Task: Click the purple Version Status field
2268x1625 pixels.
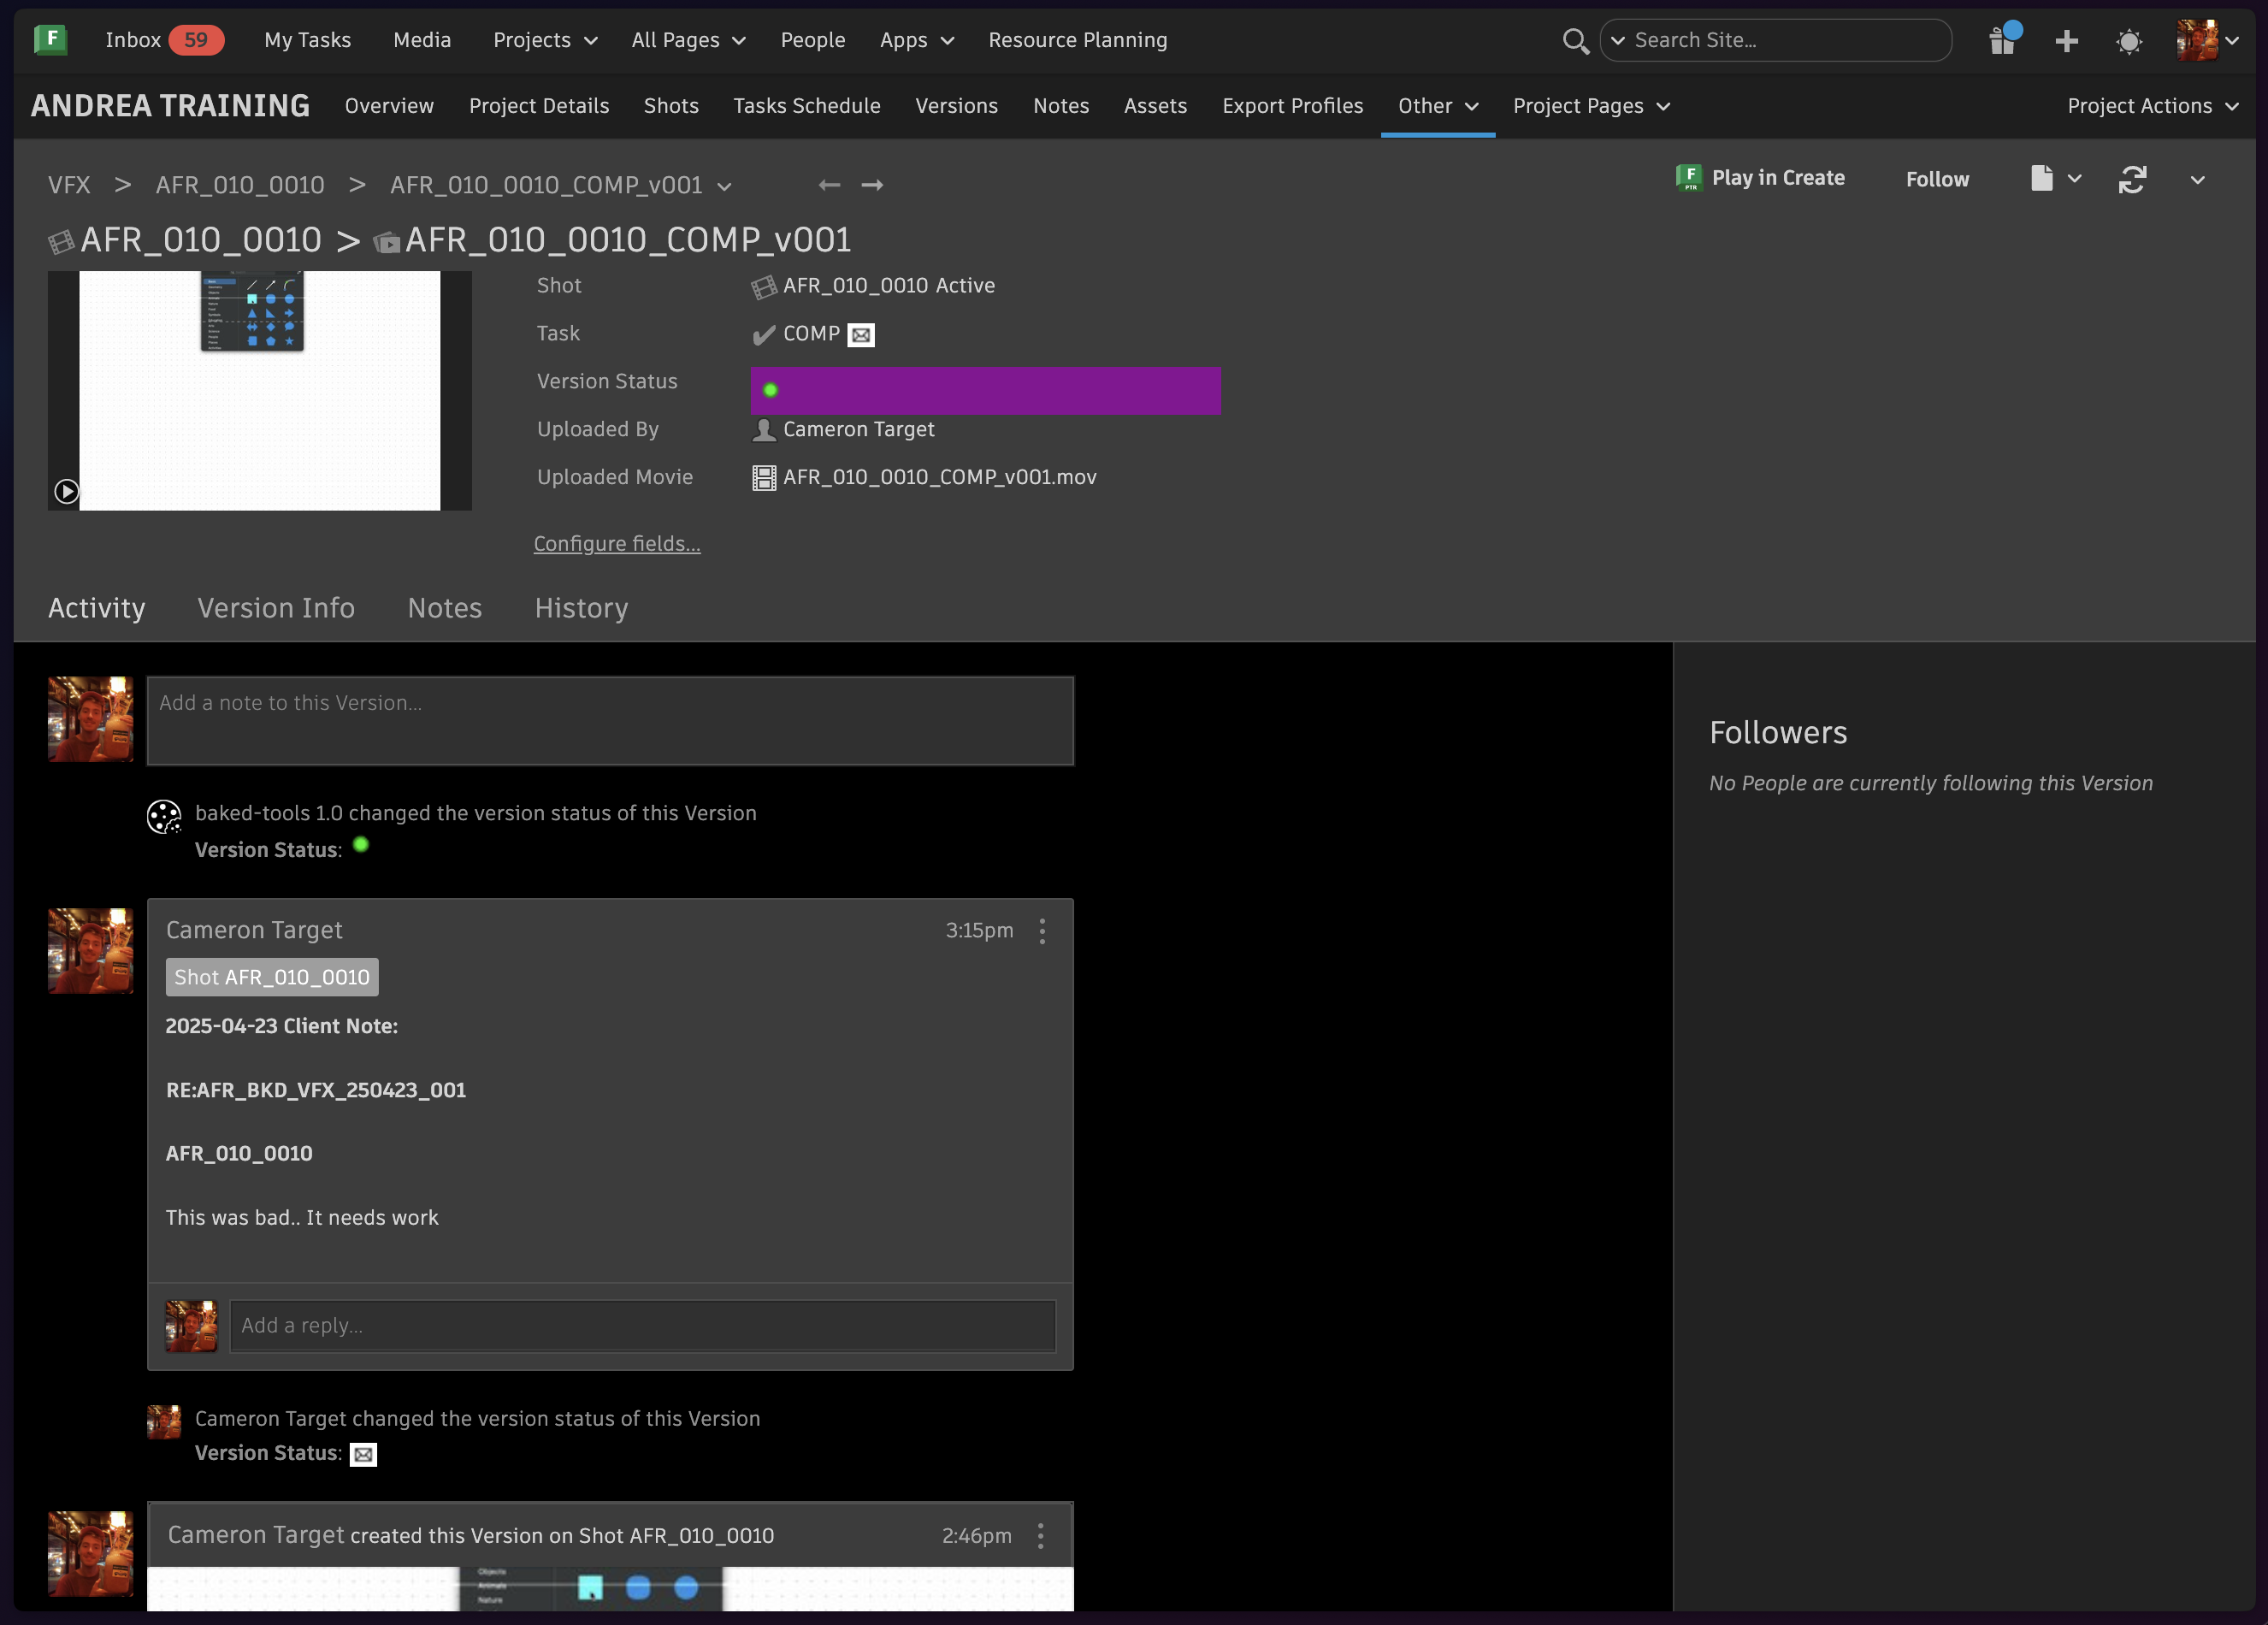Action: point(985,390)
